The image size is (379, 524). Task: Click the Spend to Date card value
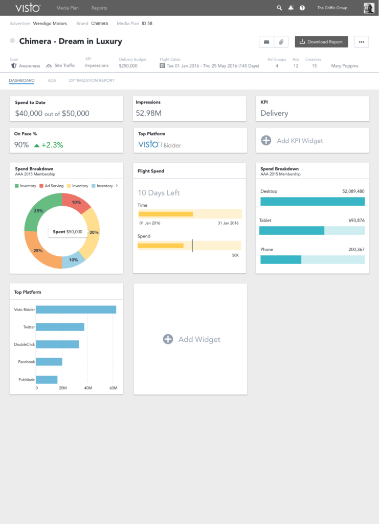click(x=52, y=114)
